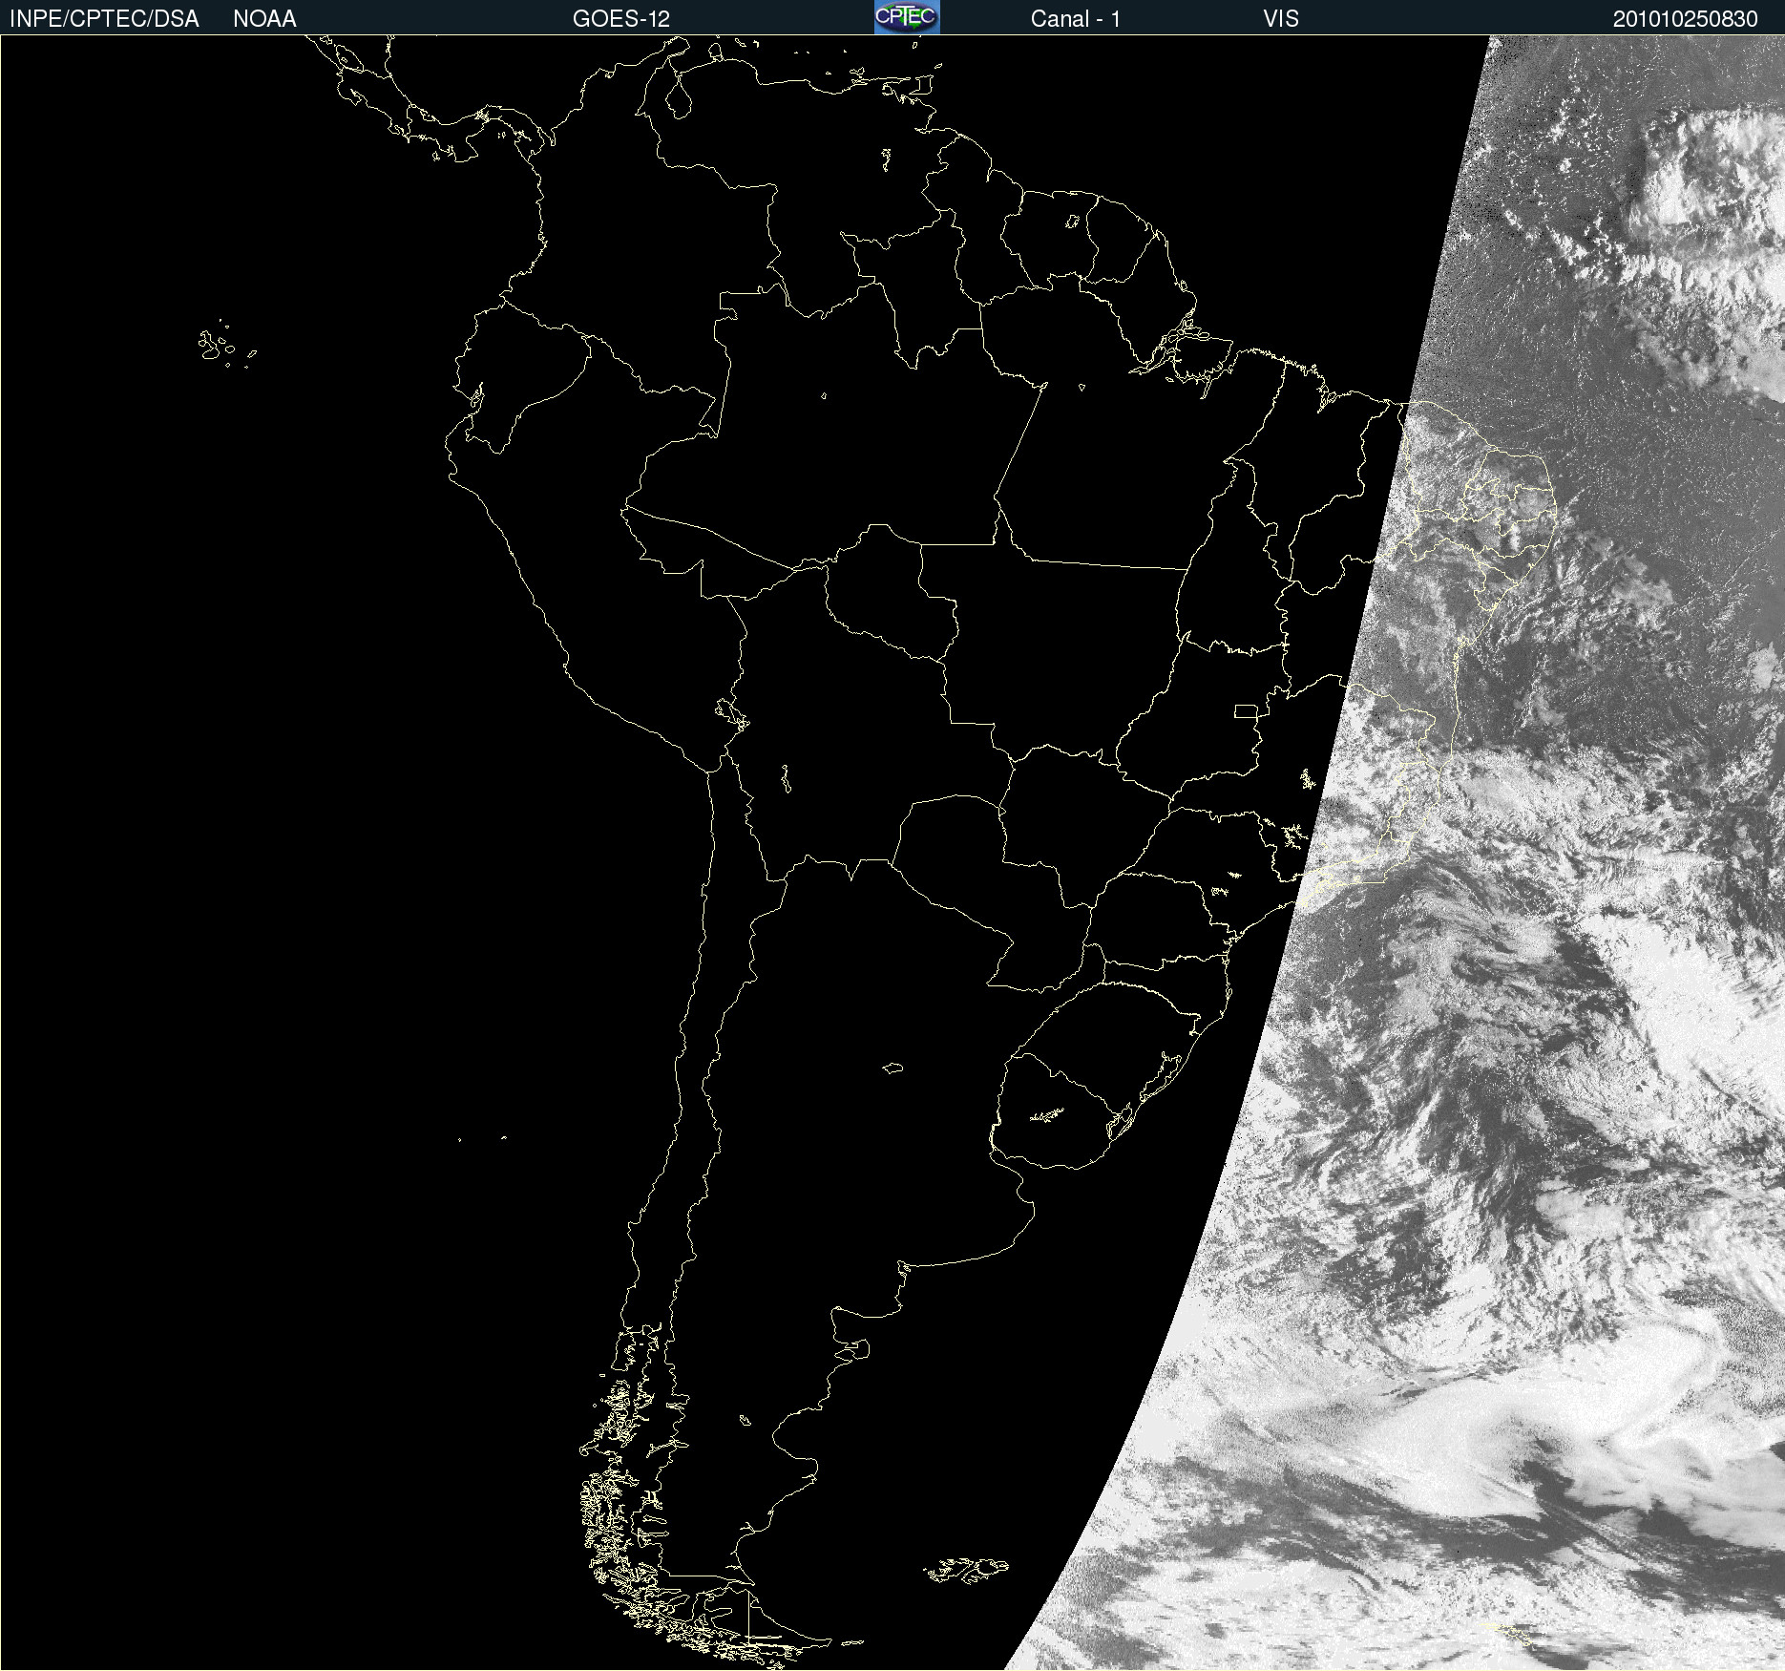Viewport: 1785px width, 1671px height.
Task: Select the GOES-12 satellite label
Action: click(x=621, y=19)
